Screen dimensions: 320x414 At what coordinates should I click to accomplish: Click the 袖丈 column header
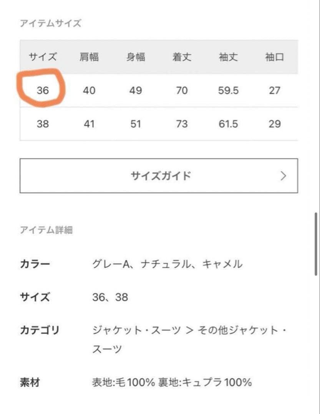228,58
